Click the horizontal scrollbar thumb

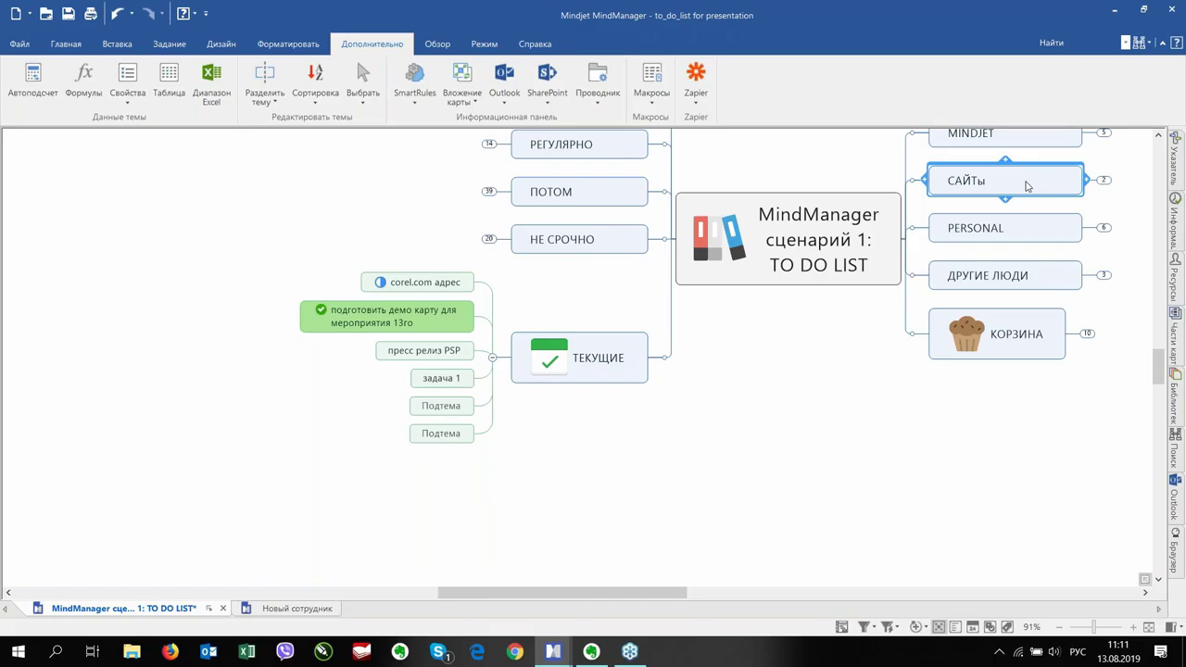(x=562, y=593)
